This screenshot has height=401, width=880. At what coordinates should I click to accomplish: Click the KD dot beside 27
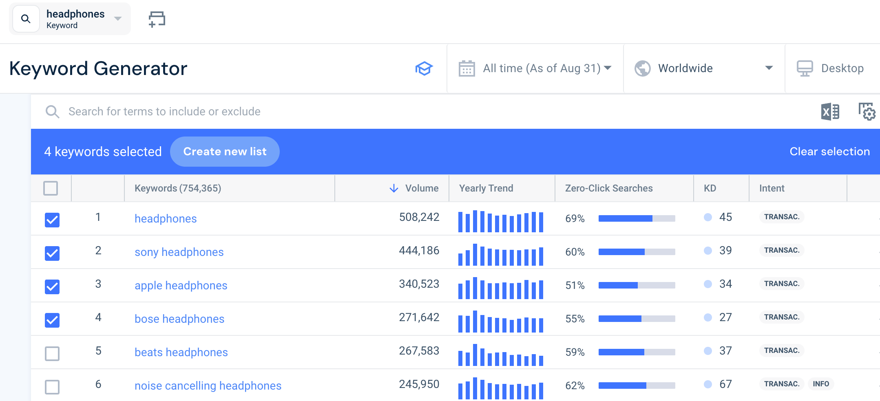pyautogui.click(x=708, y=317)
